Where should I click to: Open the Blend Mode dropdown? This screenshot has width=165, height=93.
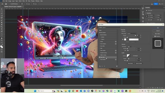[x=132, y=34]
